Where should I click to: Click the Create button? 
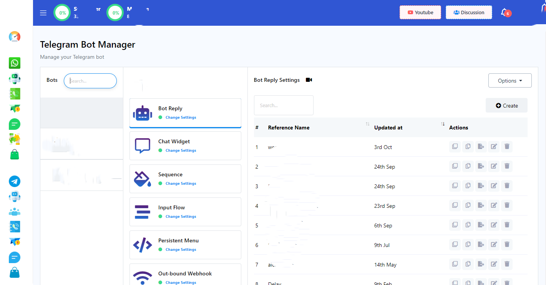[x=506, y=106]
